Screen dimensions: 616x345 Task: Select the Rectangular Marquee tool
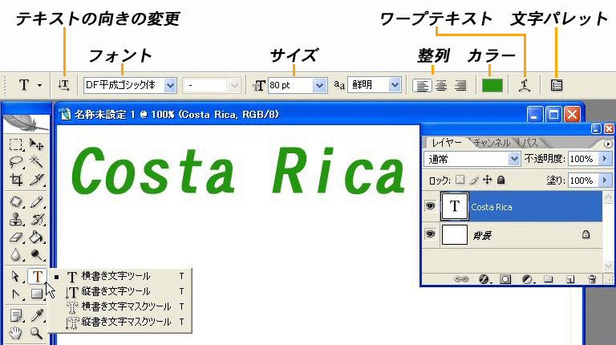pyautogui.click(x=16, y=144)
